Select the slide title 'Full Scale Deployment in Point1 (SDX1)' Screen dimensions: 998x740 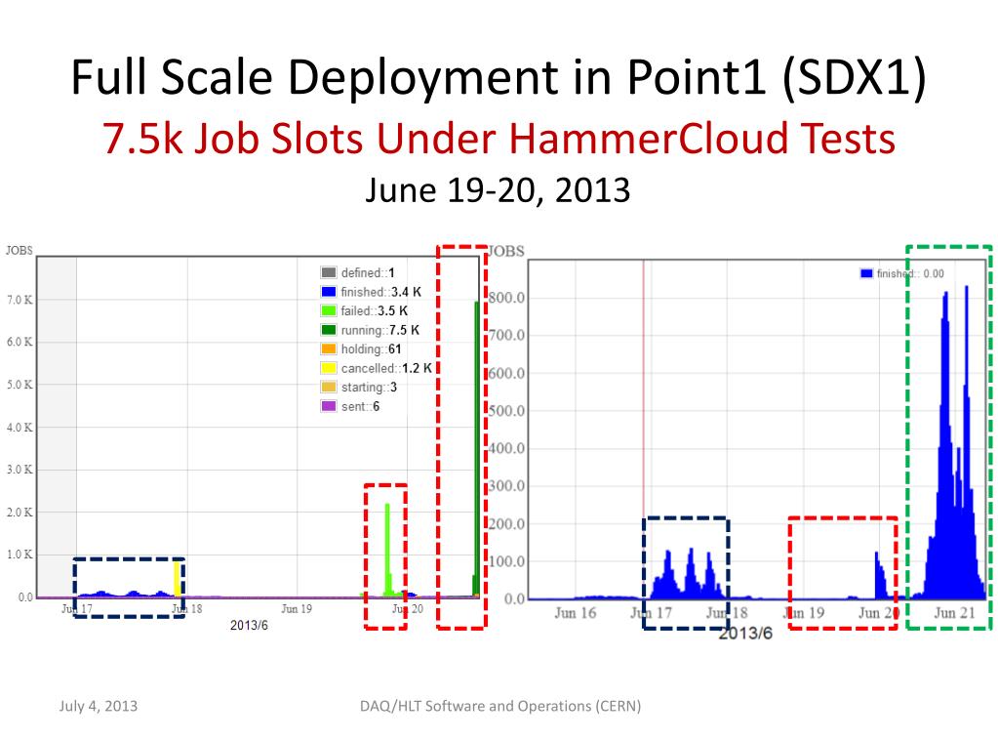499,77
